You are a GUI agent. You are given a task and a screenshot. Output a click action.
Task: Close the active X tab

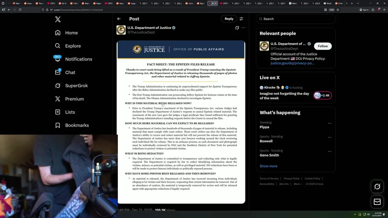[216, 3]
